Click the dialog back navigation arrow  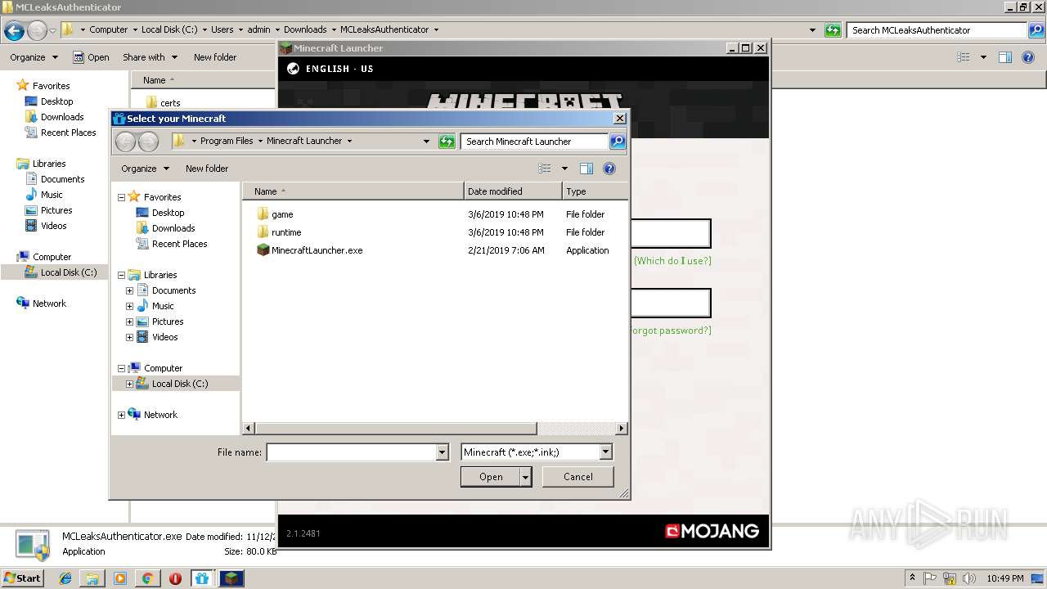click(x=125, y=142)
